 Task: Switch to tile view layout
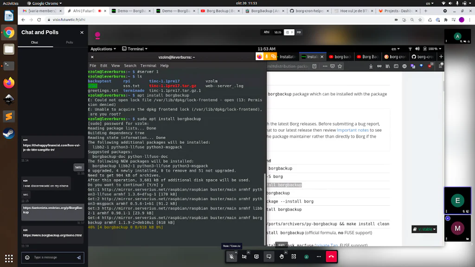pyautogui.click(x=294, y=257)
